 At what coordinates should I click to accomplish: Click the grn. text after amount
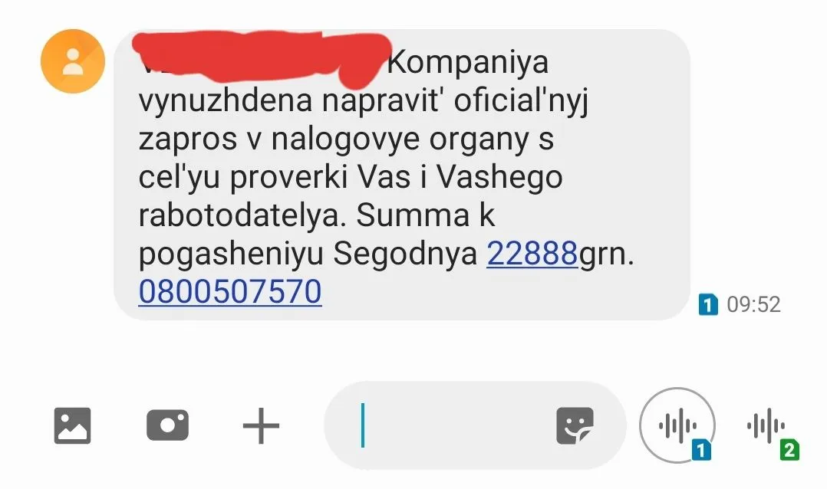pyautogui.click(x=606, y=255)
